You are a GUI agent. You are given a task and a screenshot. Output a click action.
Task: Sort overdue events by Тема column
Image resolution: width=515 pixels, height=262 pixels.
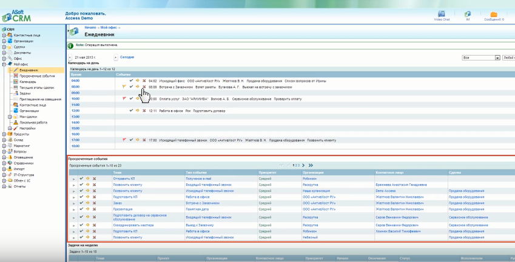[117, 172]
